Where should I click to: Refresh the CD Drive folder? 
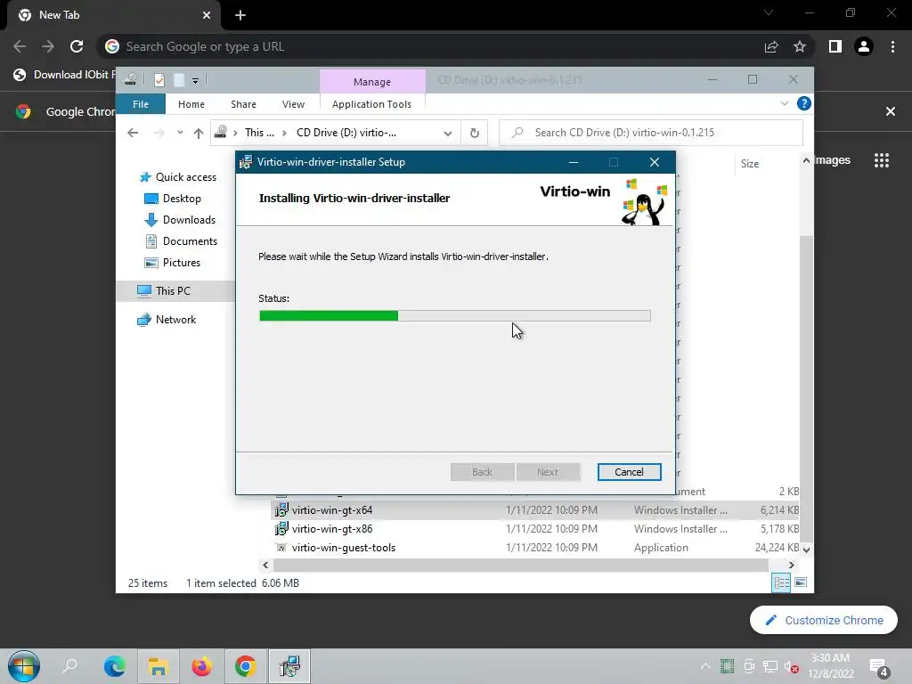coord(475,134)
